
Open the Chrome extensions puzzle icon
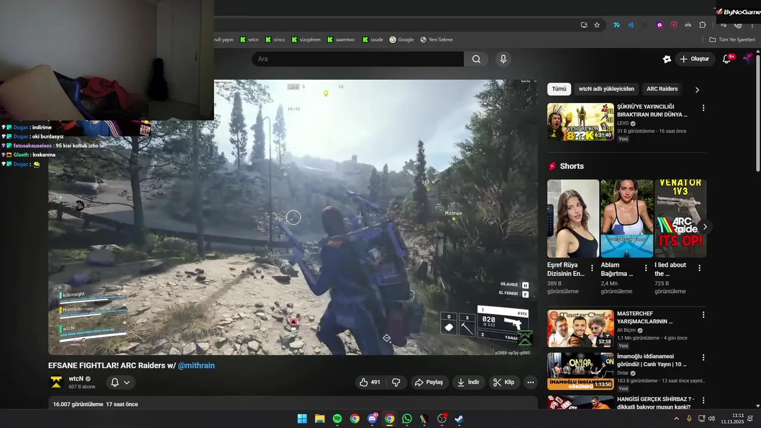click(x=703, y=25)
